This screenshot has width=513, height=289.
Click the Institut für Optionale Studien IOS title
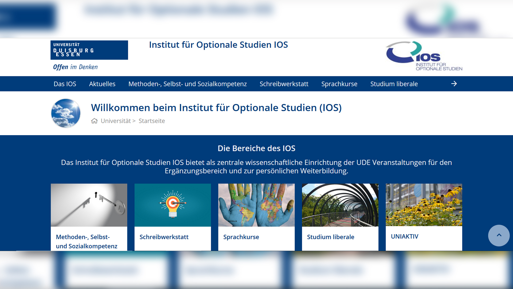click(218, 45)
